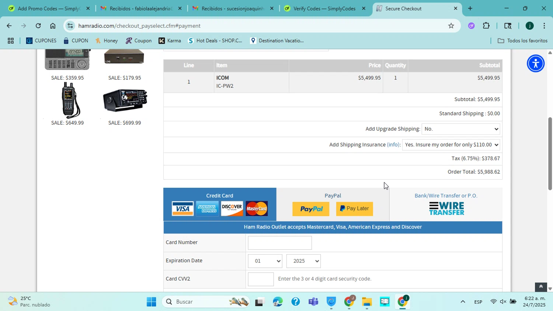Click the yellow PayPal button
The image size is (553, 311).
[311, 209]
